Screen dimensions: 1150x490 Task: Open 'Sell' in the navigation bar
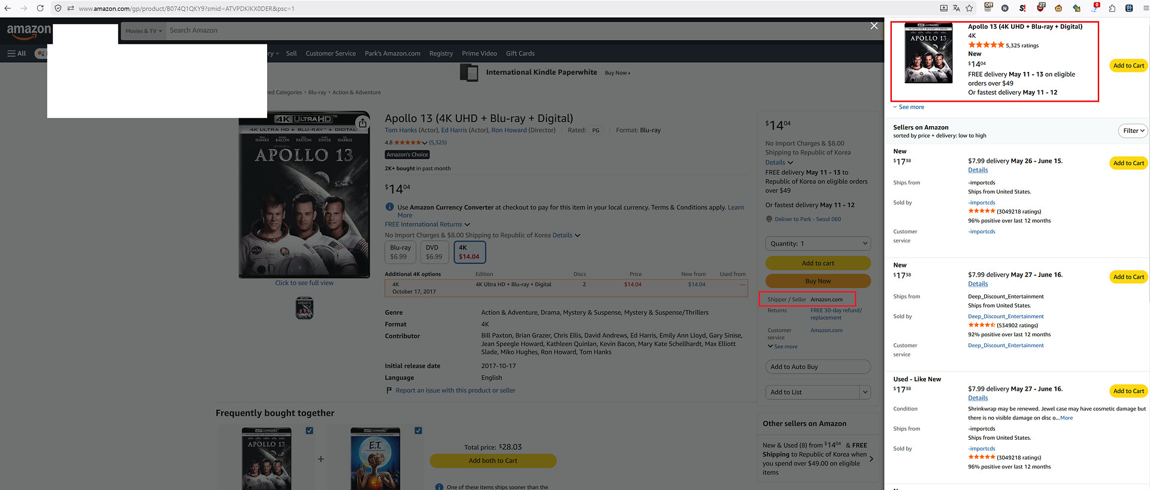coord(291,53)
